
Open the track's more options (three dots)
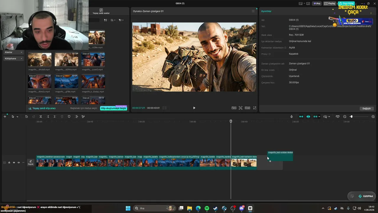pos(23,162)
